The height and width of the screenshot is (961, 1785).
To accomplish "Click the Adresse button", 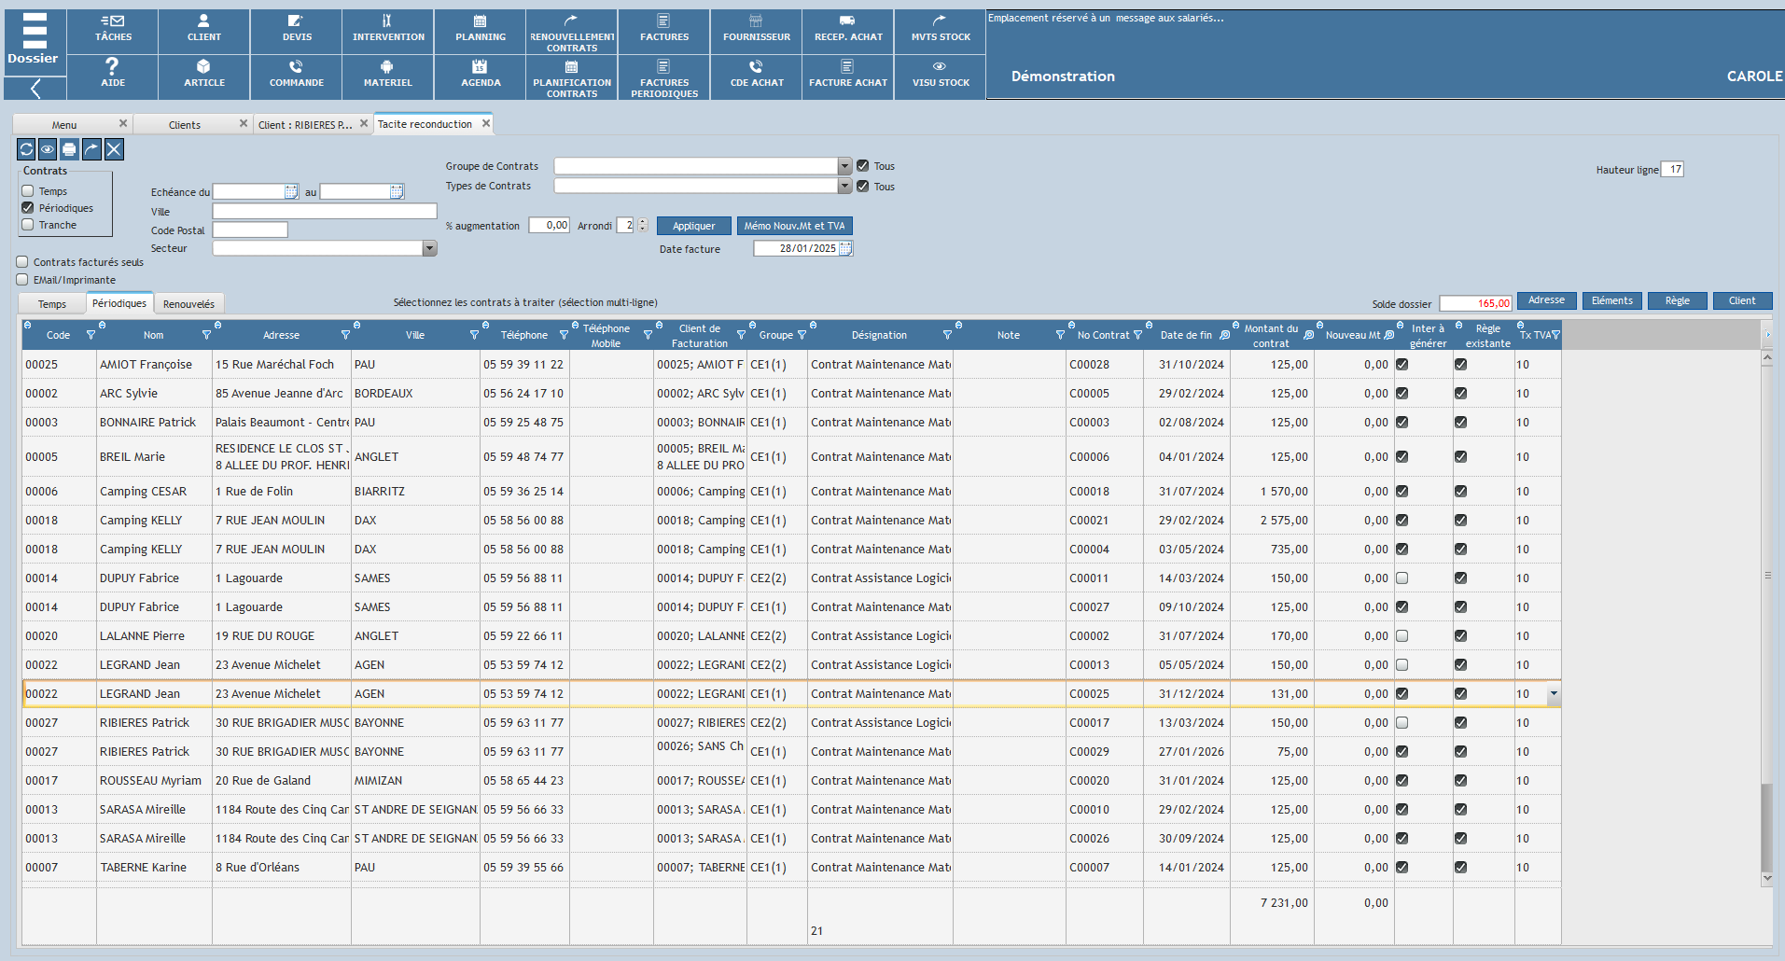I will coord(1546,300).
